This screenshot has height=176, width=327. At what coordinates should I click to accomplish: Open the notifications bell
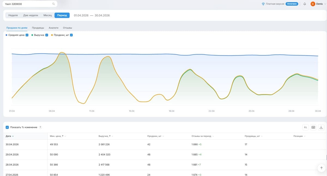[305, 4]
